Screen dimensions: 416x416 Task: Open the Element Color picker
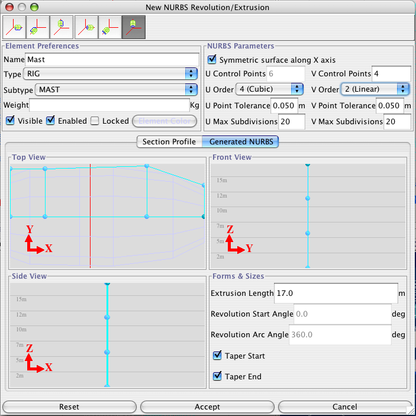165,121
